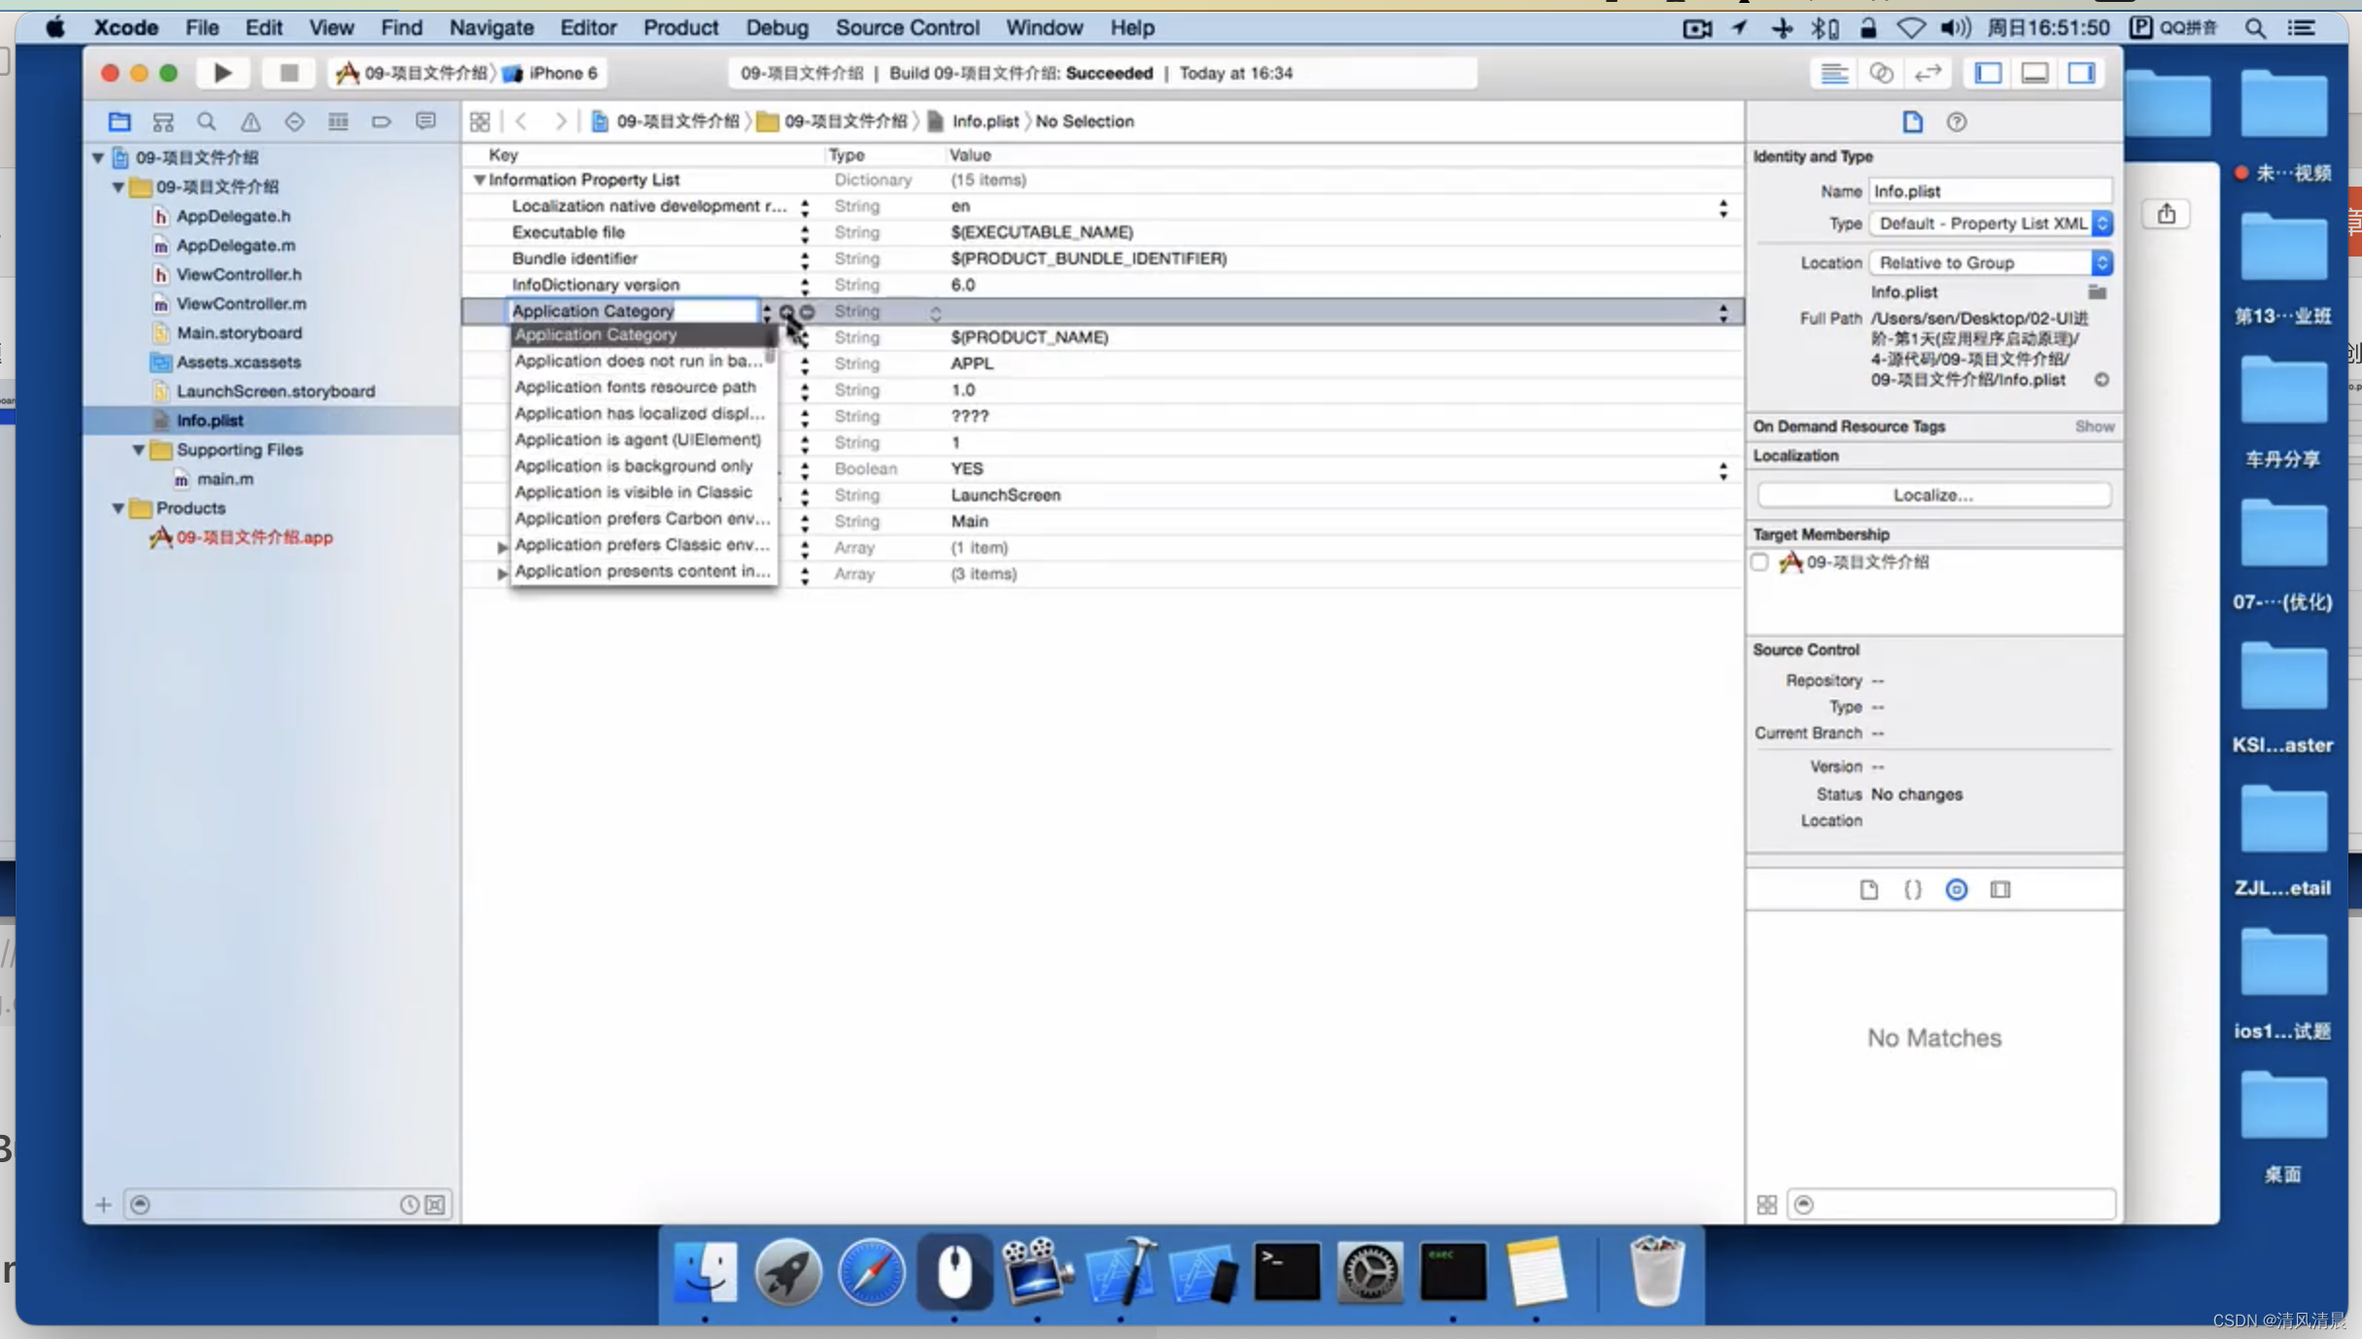Click the Quick Help inspector icon
Viewport: 2362px width, 1339px height.
[x=1958, y=121]
